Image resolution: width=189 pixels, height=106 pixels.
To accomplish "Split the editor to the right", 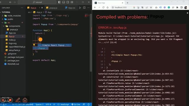I will tap(84, 8).
